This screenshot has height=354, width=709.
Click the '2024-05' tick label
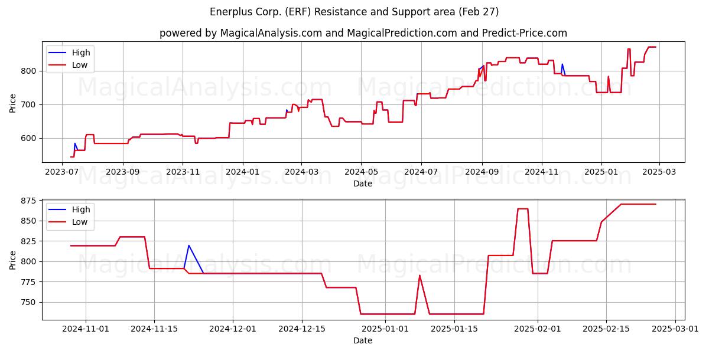click(x=360, y=172)
